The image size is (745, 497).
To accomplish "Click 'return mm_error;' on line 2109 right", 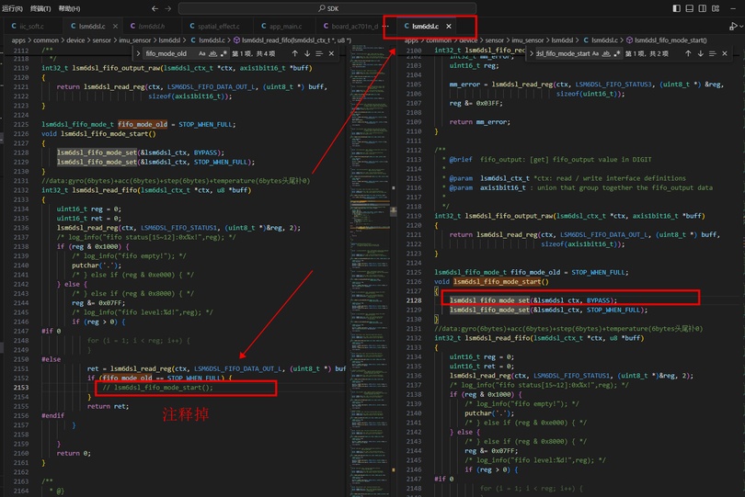I will coord(480,122).
